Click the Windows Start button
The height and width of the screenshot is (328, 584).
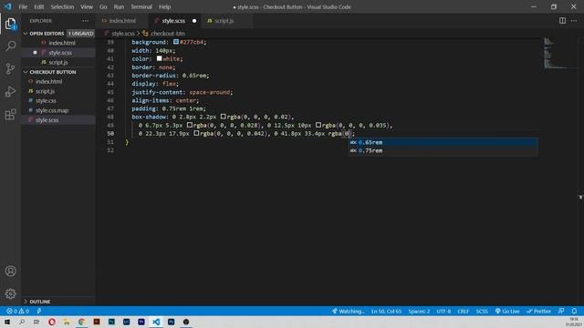point(7,322)
